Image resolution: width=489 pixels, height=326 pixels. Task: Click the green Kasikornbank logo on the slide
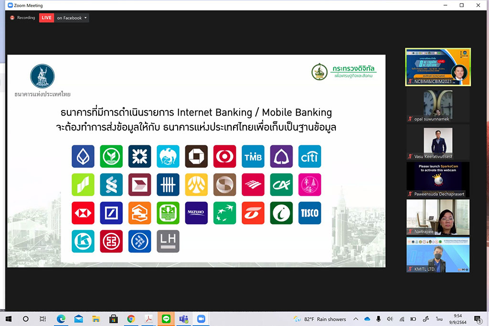111,156
